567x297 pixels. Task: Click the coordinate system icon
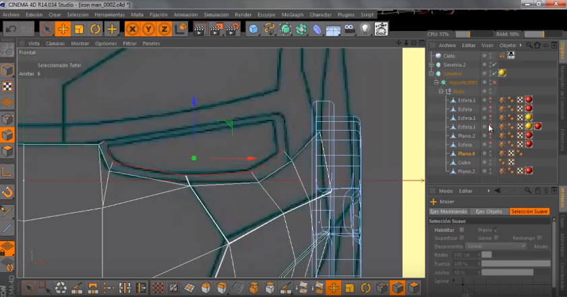(x=181, y=29)
